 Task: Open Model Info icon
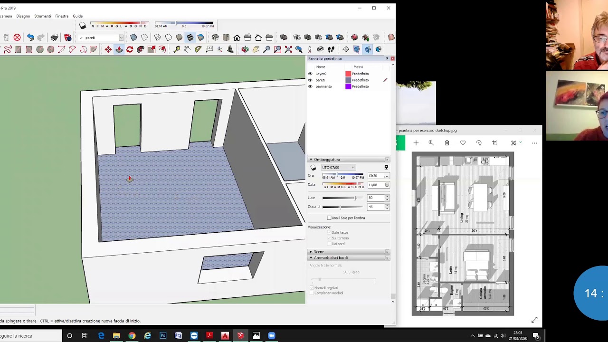tap(67, 38)
